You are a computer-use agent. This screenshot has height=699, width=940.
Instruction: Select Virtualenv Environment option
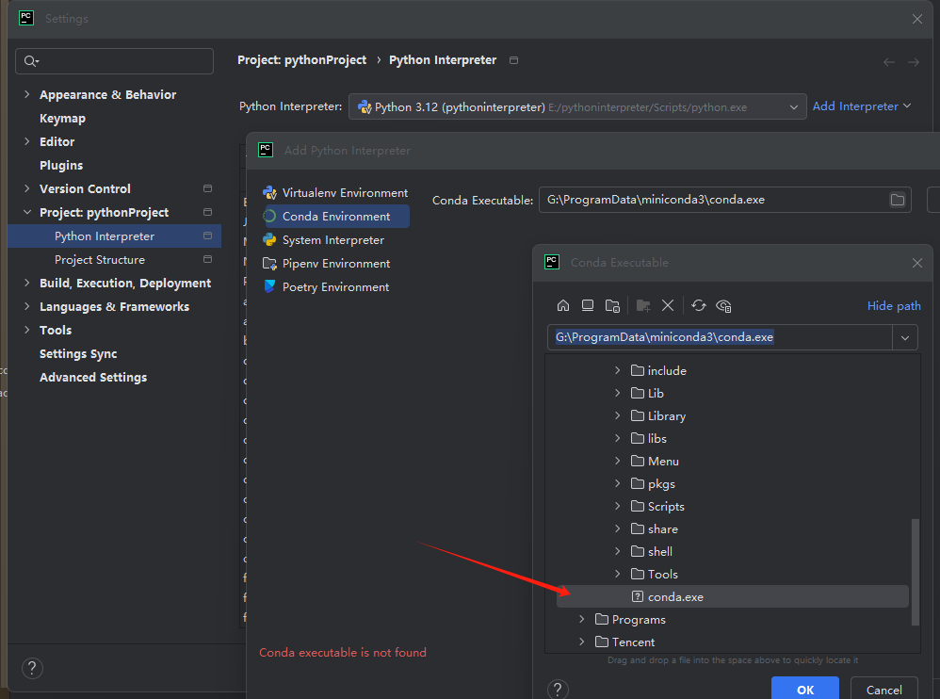[345, 193]
